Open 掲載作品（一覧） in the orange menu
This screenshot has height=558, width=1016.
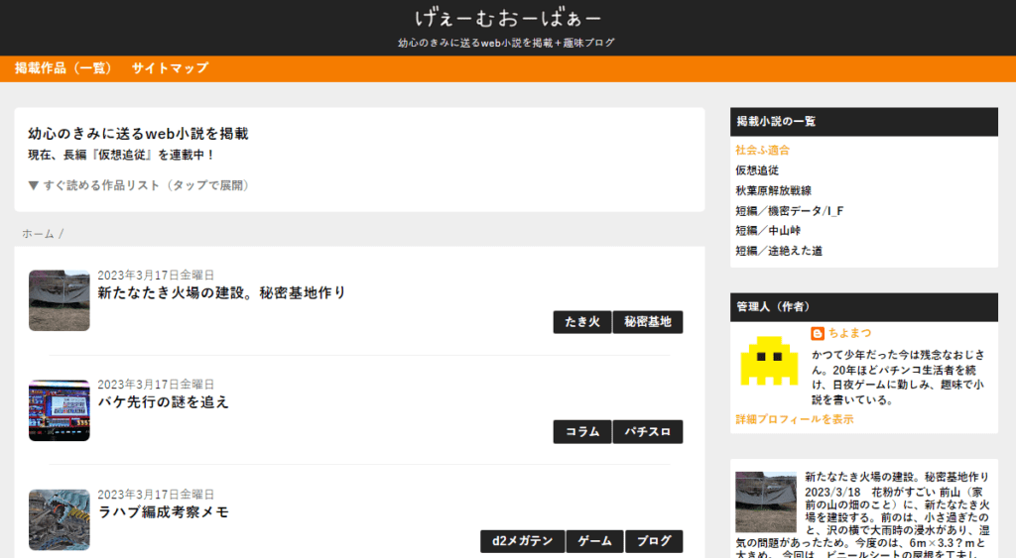coord(62,68)
